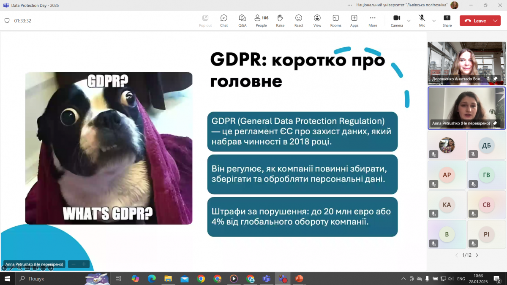This screenshot has height=285, width=507.
Task: Zoom into the slide using the plus control
Action: pyautogui.click(x=84, y=264)
